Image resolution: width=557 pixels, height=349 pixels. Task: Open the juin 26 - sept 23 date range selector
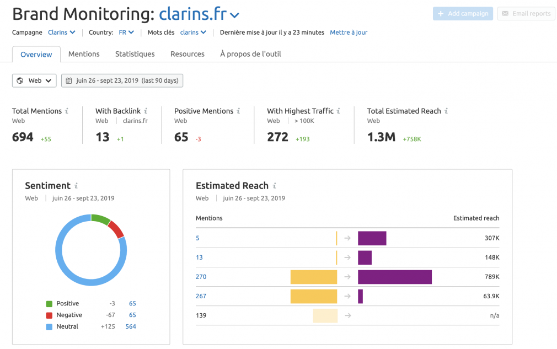pyautogui.click(x=122, y=80)
